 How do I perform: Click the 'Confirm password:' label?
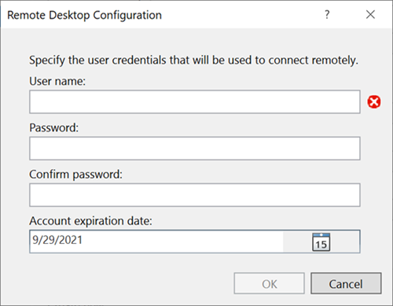coord(75,175)
